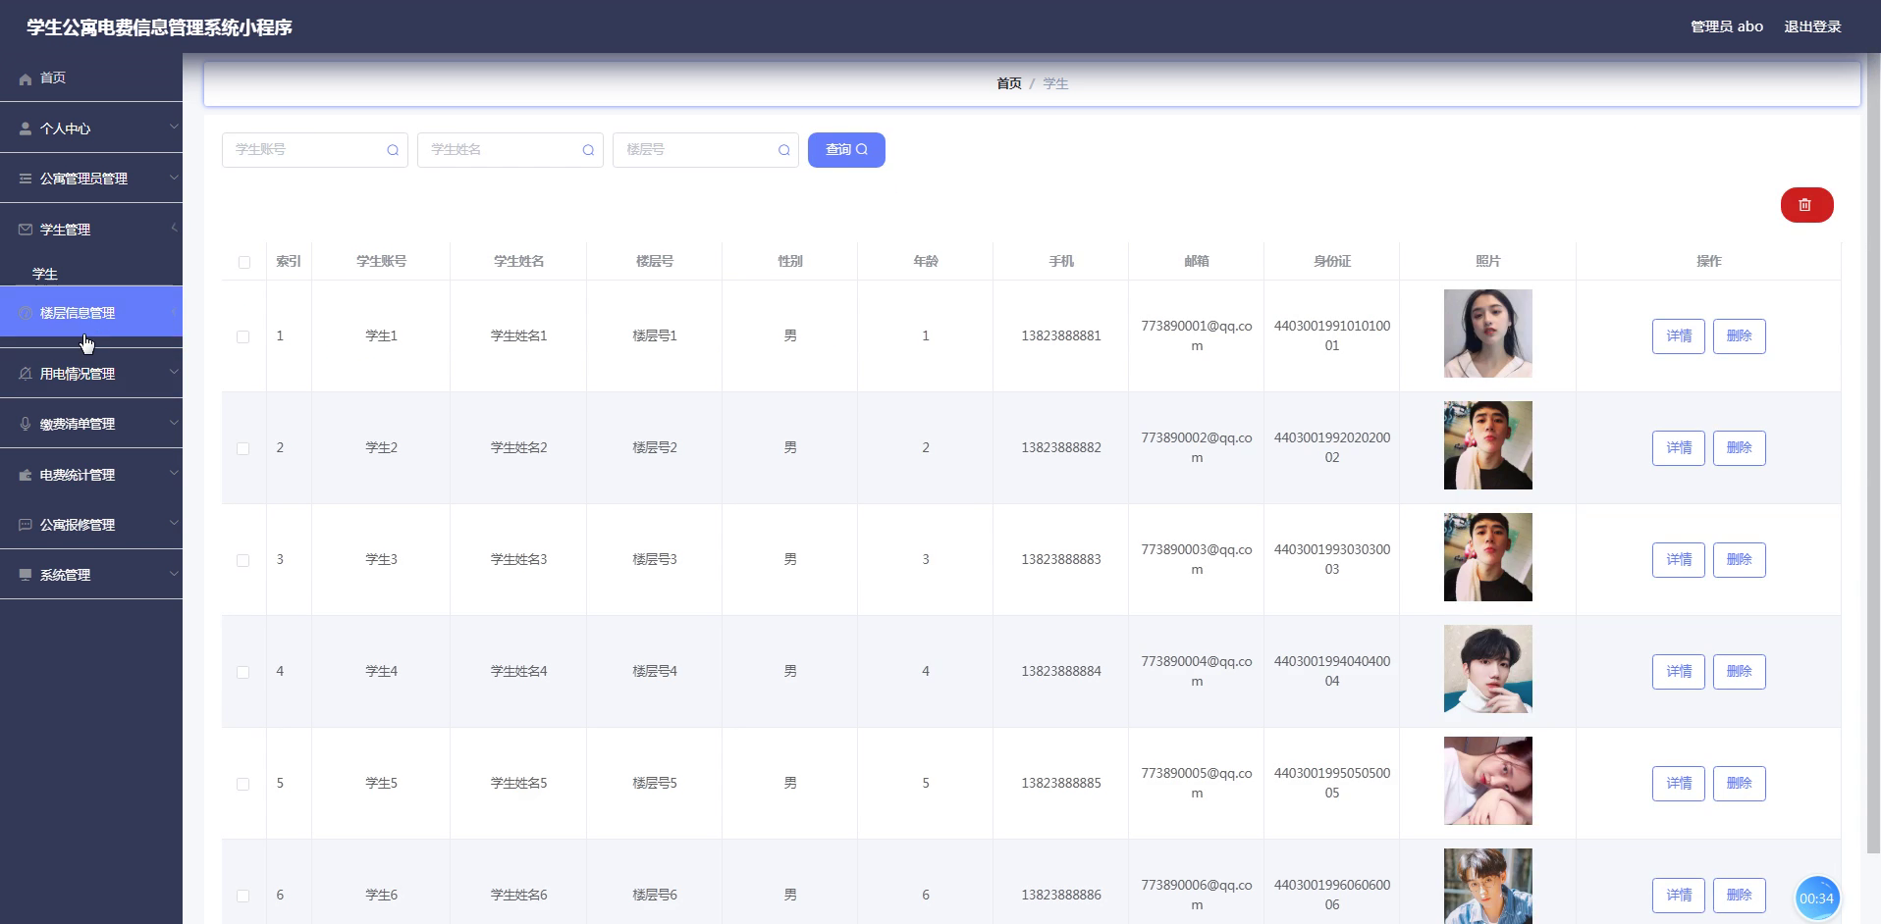Click the thumbs-up icon beside 电费统计管理

(26, 475)
